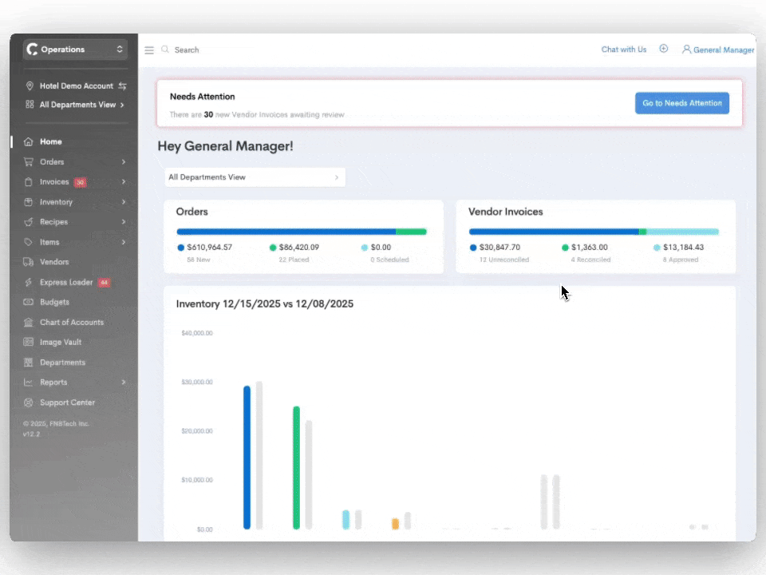
Task: Click the Support Center icon
Action: 29,402
